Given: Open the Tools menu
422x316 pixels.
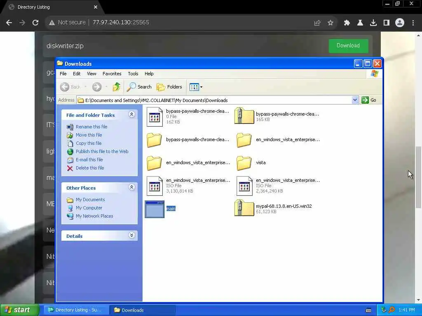Looking at the screenshot, I should [133, 74].
